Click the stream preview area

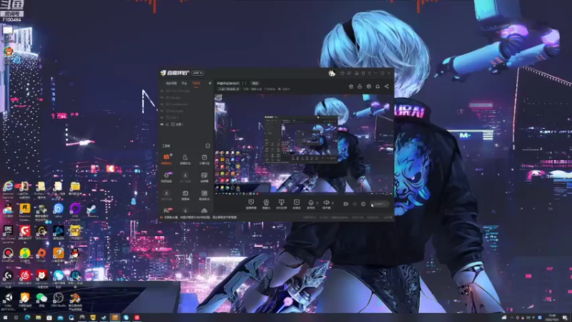304,144
